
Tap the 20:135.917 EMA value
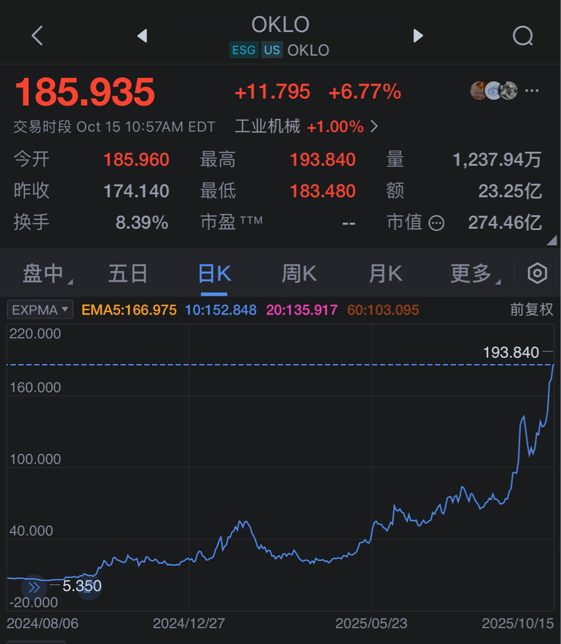click(x=302, y=309)
